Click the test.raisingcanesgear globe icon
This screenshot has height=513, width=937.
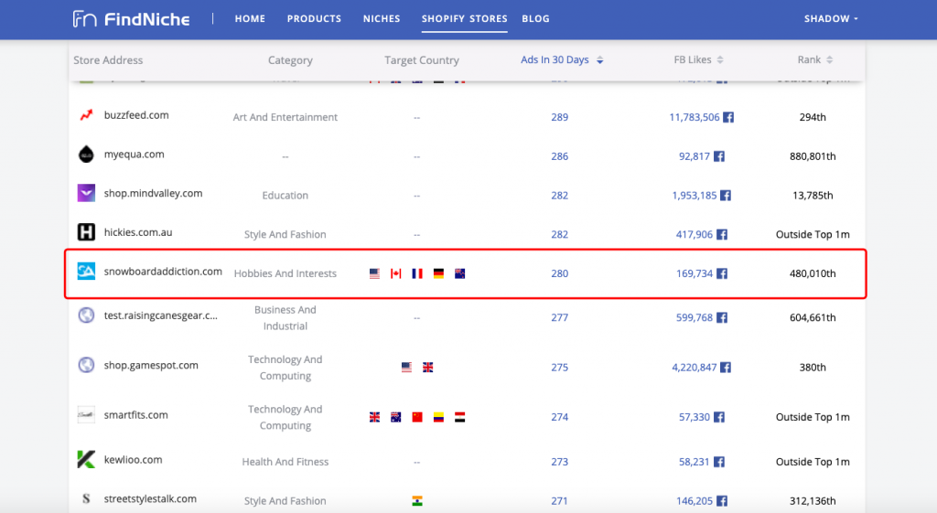(86, 315)
